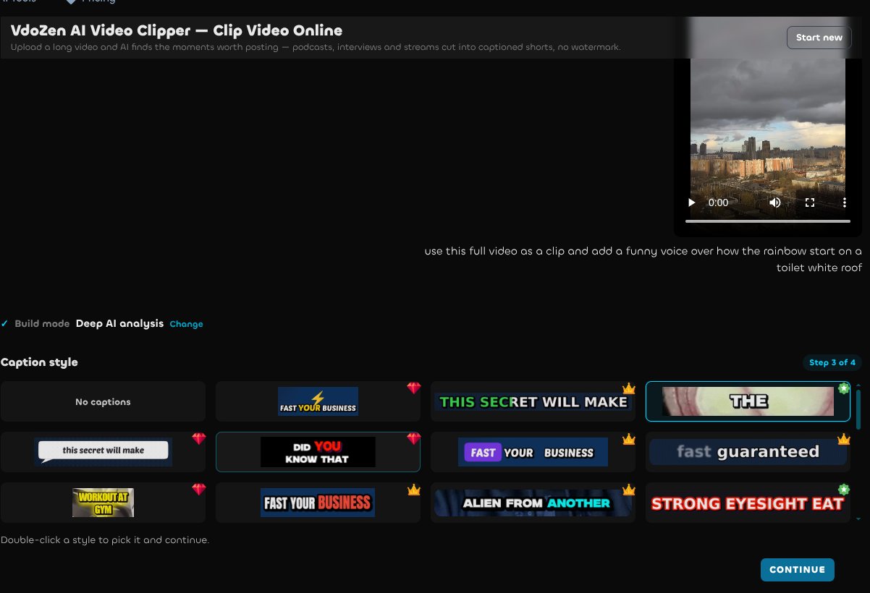Click the crown badge on 'fast guaranteed'
The image size is (870, 593).
843,439
